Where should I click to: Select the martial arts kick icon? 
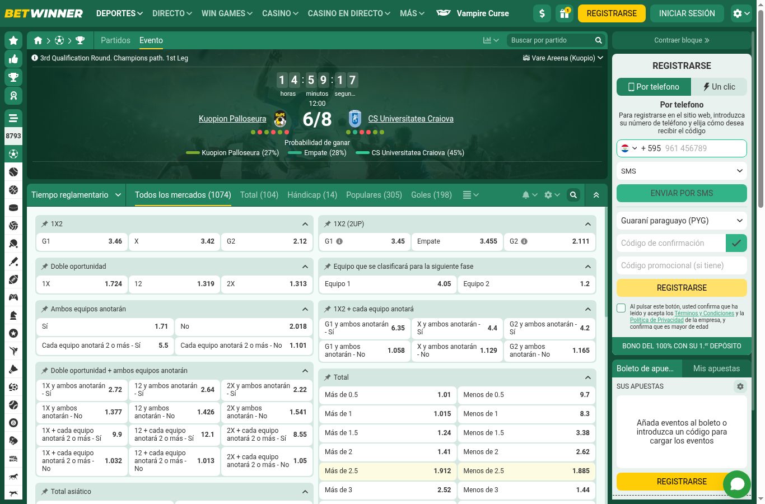(13, 351)
